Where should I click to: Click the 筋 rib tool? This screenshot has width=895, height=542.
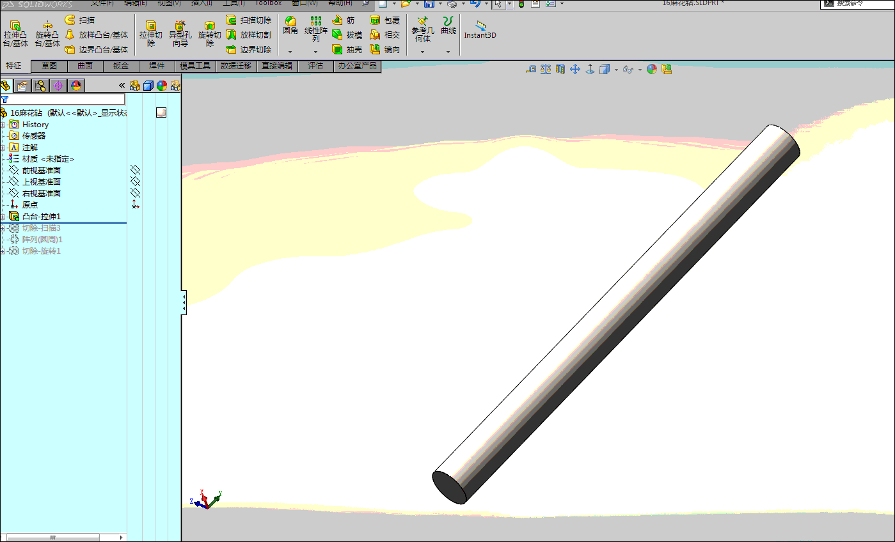tap(344, 20)
